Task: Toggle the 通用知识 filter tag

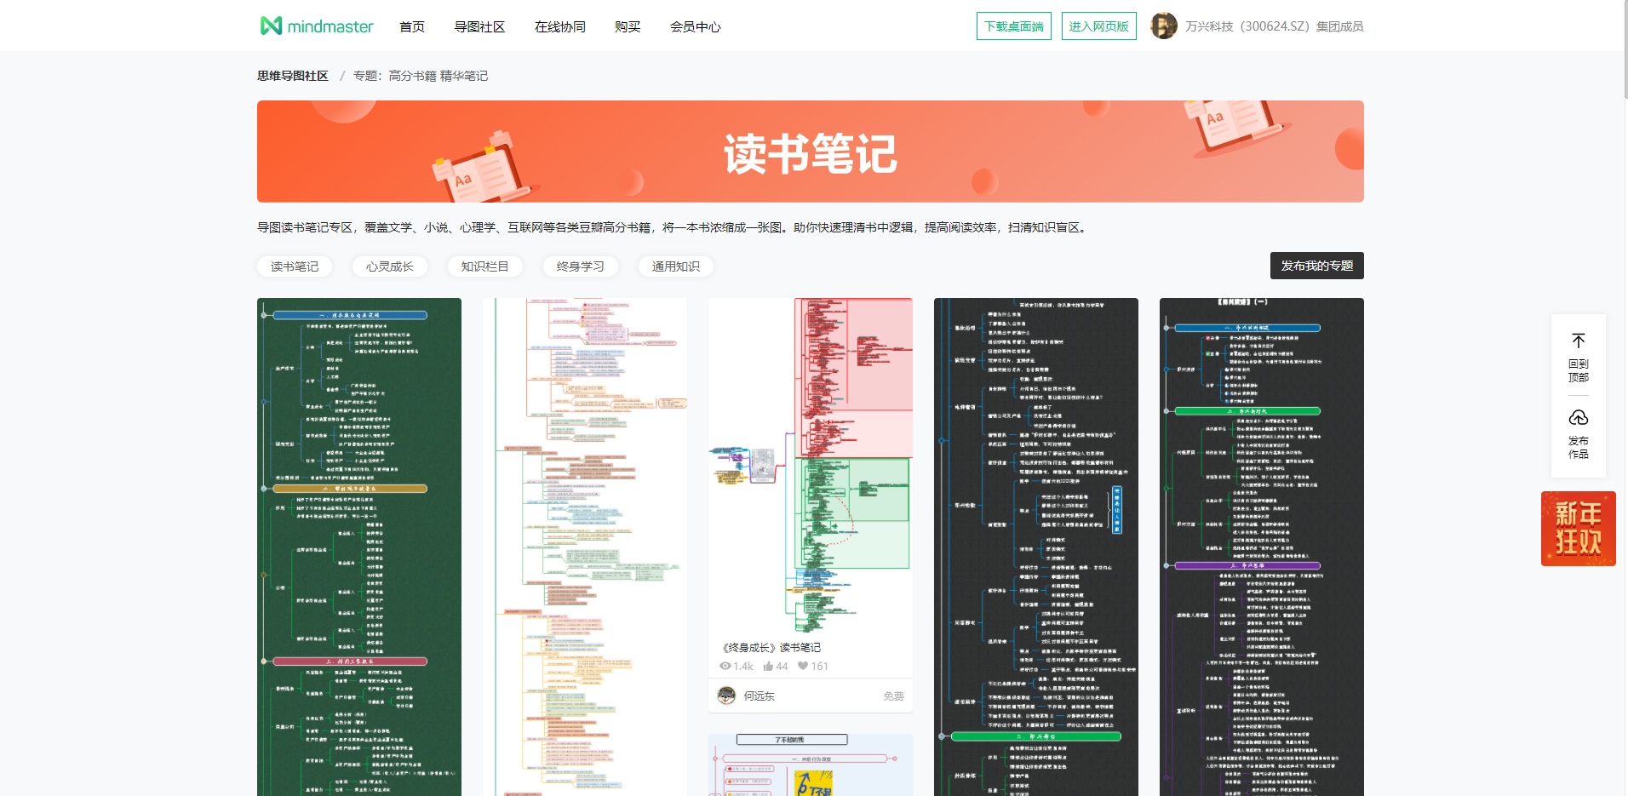Action: (x=674, y=266)
